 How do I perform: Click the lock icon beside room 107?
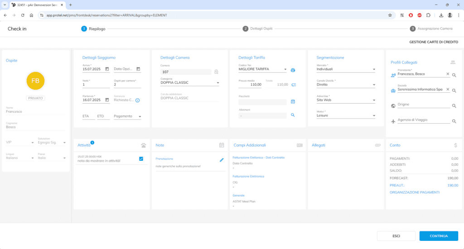216,72
